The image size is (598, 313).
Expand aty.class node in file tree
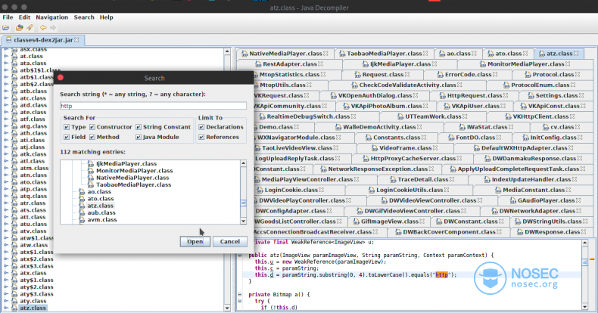tap(6, 301)
